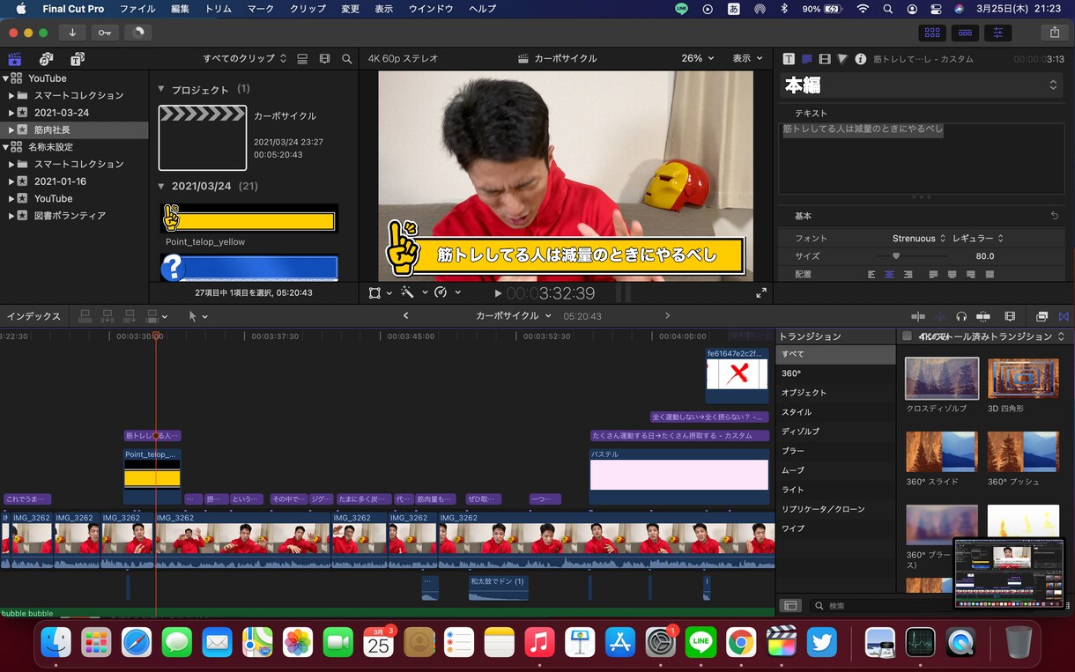This screenshot has width=1075, height=672.
Task: Click the サイズ value 80.0 field
Action: click(984, 256)
